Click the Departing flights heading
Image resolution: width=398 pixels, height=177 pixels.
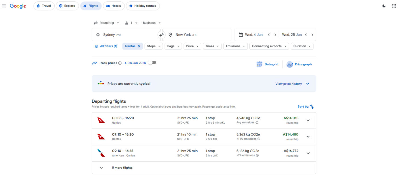(109, 101)
